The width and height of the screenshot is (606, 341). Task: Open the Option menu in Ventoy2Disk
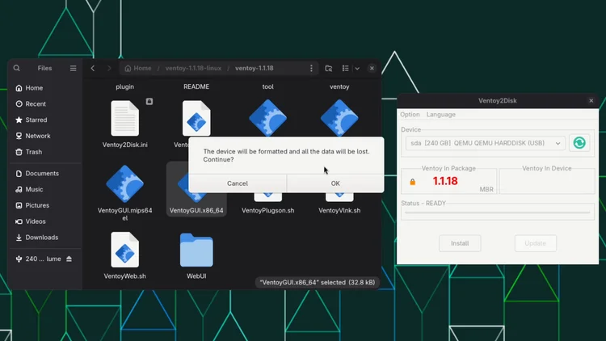pyautogui.click(x=410, y=115)
